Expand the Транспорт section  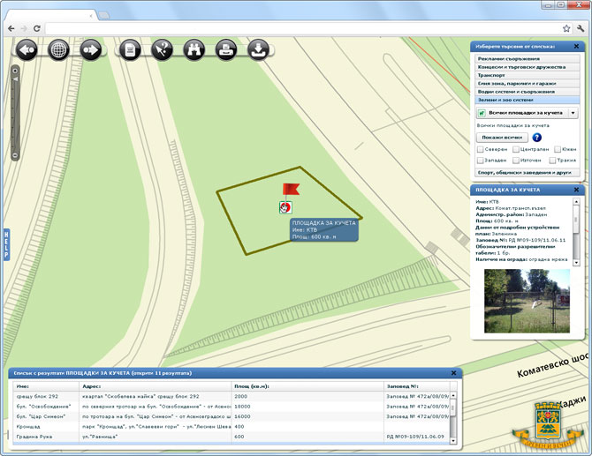(527, 75)
